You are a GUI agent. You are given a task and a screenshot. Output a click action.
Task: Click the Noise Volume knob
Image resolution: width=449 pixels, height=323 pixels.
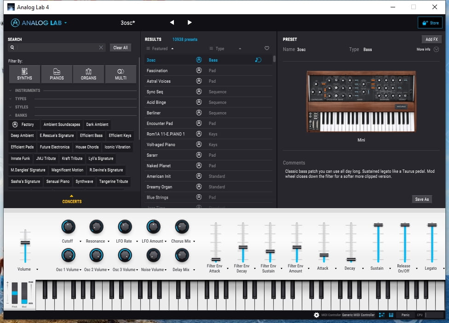click(x=154, y=255)
